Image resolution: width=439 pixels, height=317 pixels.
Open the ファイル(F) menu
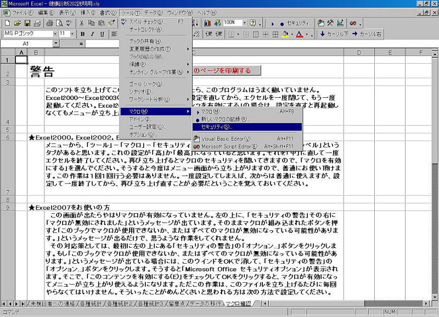[22, 13]
